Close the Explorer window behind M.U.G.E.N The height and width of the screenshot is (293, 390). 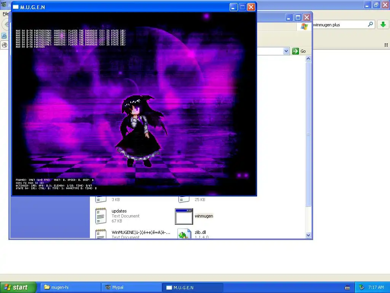tap(307, 18)
